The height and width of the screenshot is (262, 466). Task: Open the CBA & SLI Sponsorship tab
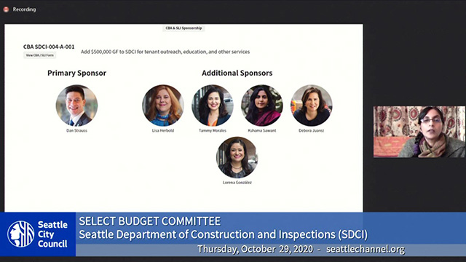[x=183, y=28]
